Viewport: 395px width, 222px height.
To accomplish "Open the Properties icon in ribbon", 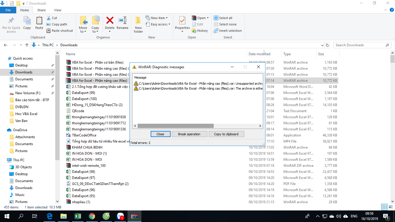I will [182, 21].
